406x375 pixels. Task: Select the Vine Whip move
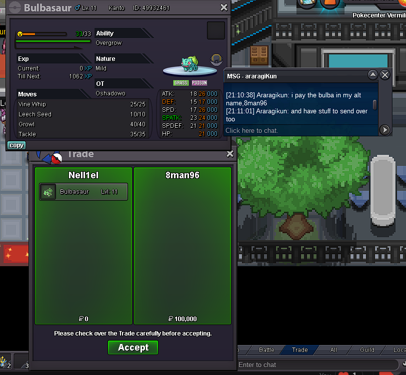(82, 104)
